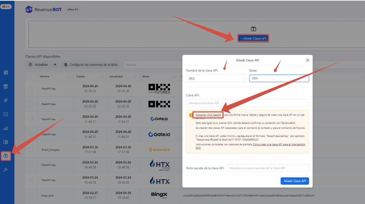Select the bingx spot name cell
The width and height of the screenshot is (365, 204).
coord(47,195)
